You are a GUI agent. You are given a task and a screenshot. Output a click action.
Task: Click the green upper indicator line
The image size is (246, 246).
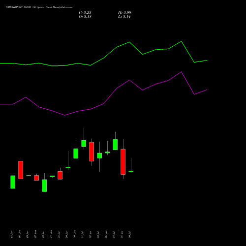pyautogui.click(x=104, y=58)
